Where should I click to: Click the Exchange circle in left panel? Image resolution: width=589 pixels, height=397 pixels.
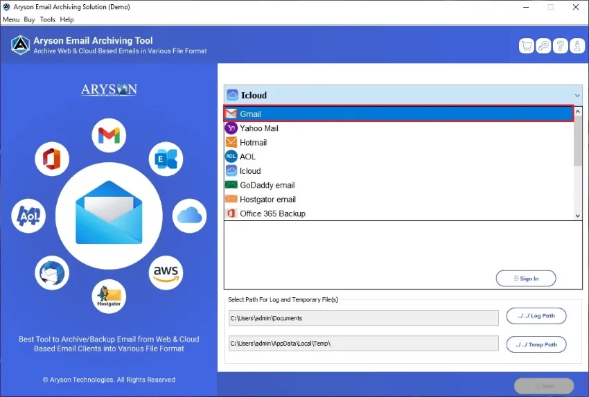pos(166,159)
